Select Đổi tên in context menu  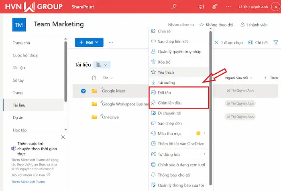pyautogui.click(x=164, y=92)
